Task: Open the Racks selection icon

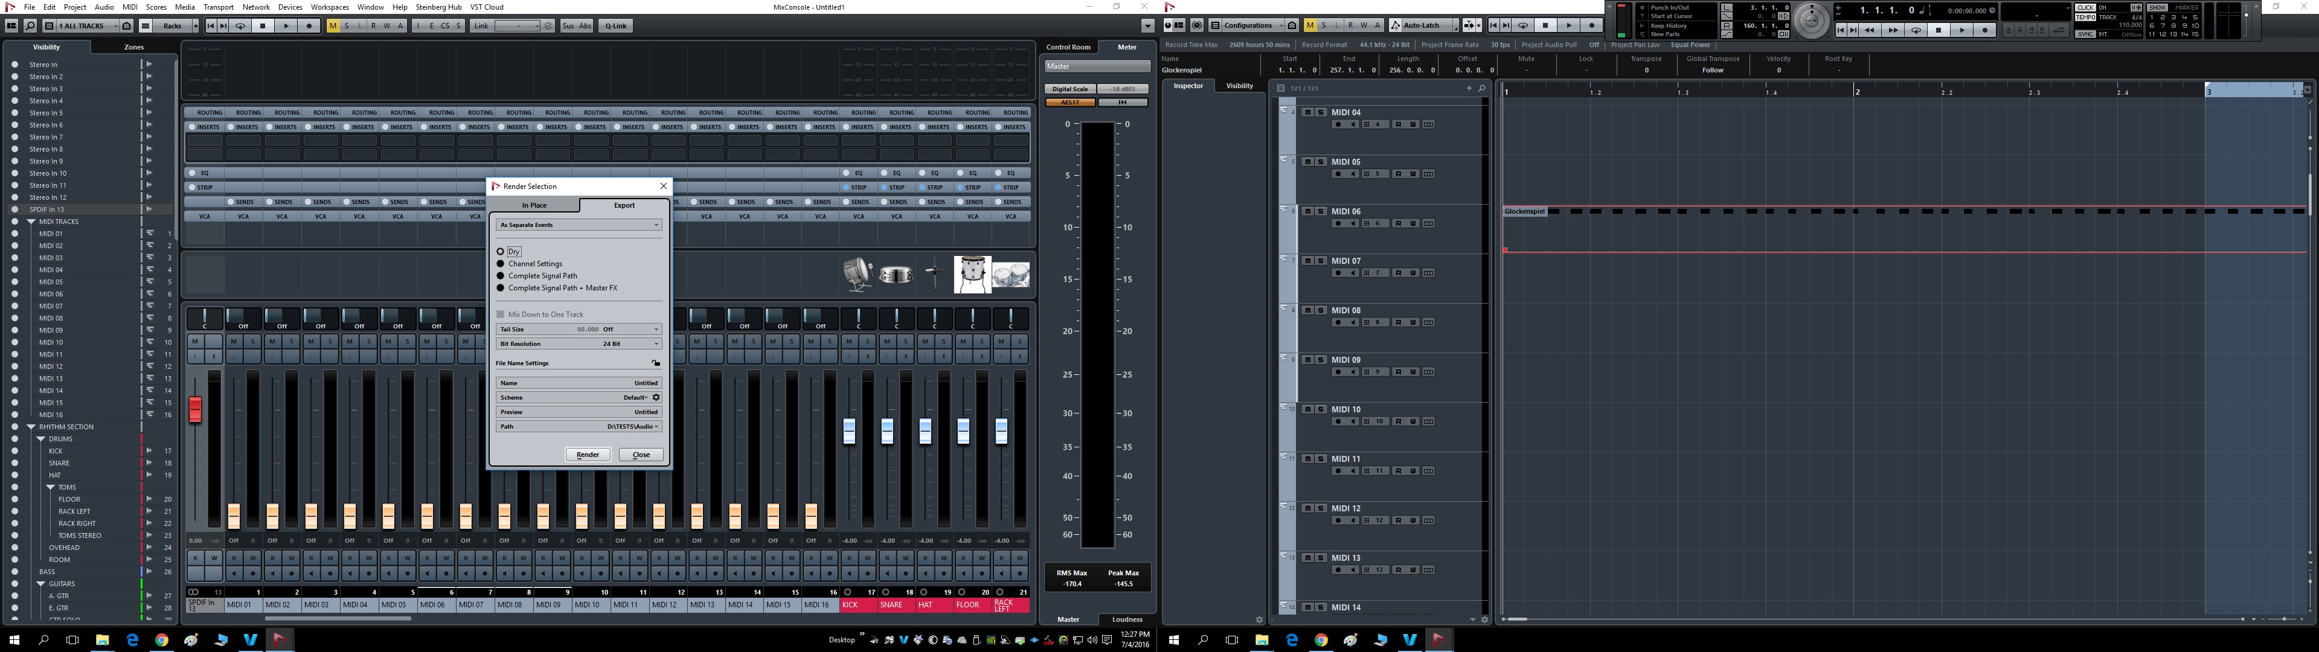Action: coord(145,26)
